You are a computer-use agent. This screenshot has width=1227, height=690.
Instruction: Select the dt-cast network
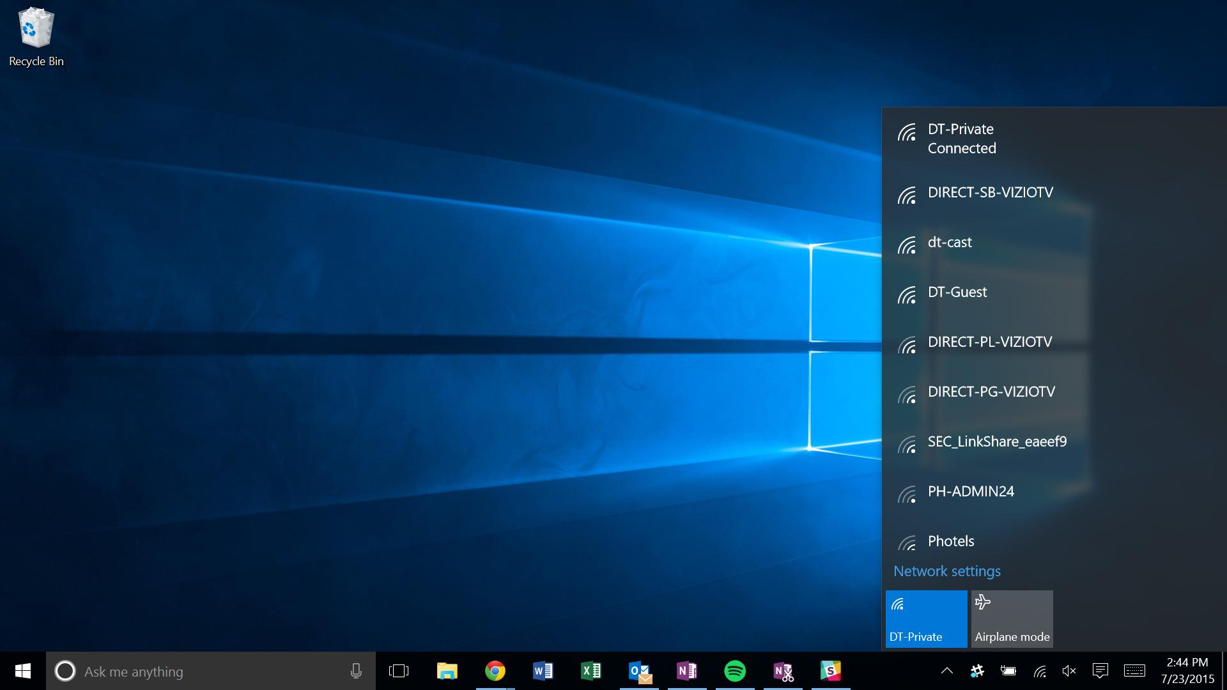coord(1054,242)
